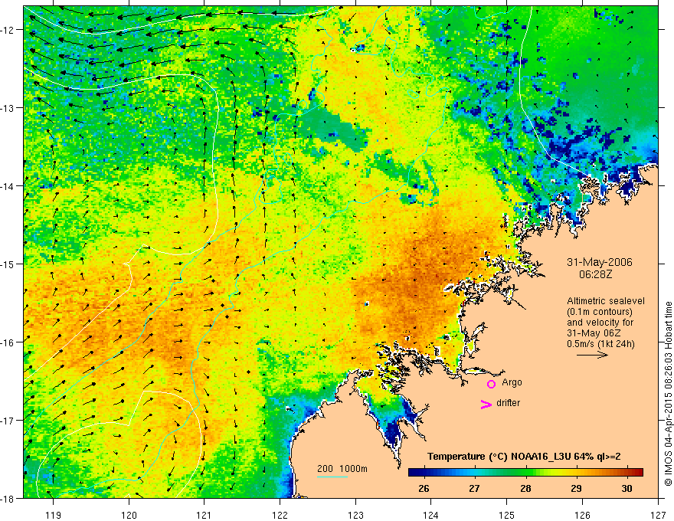Click the longitude label '121'
The image size is (674, 521).
204,515
